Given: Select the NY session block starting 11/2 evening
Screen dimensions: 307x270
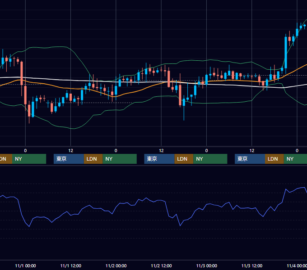Looking at the screenshot, I should pyautogui.click(x=210, y=159).
